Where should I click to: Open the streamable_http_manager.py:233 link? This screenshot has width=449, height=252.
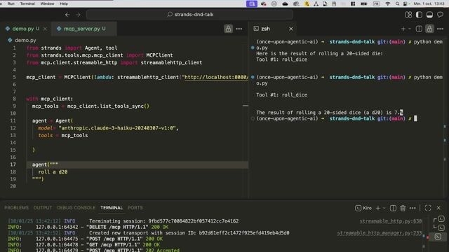379,233
